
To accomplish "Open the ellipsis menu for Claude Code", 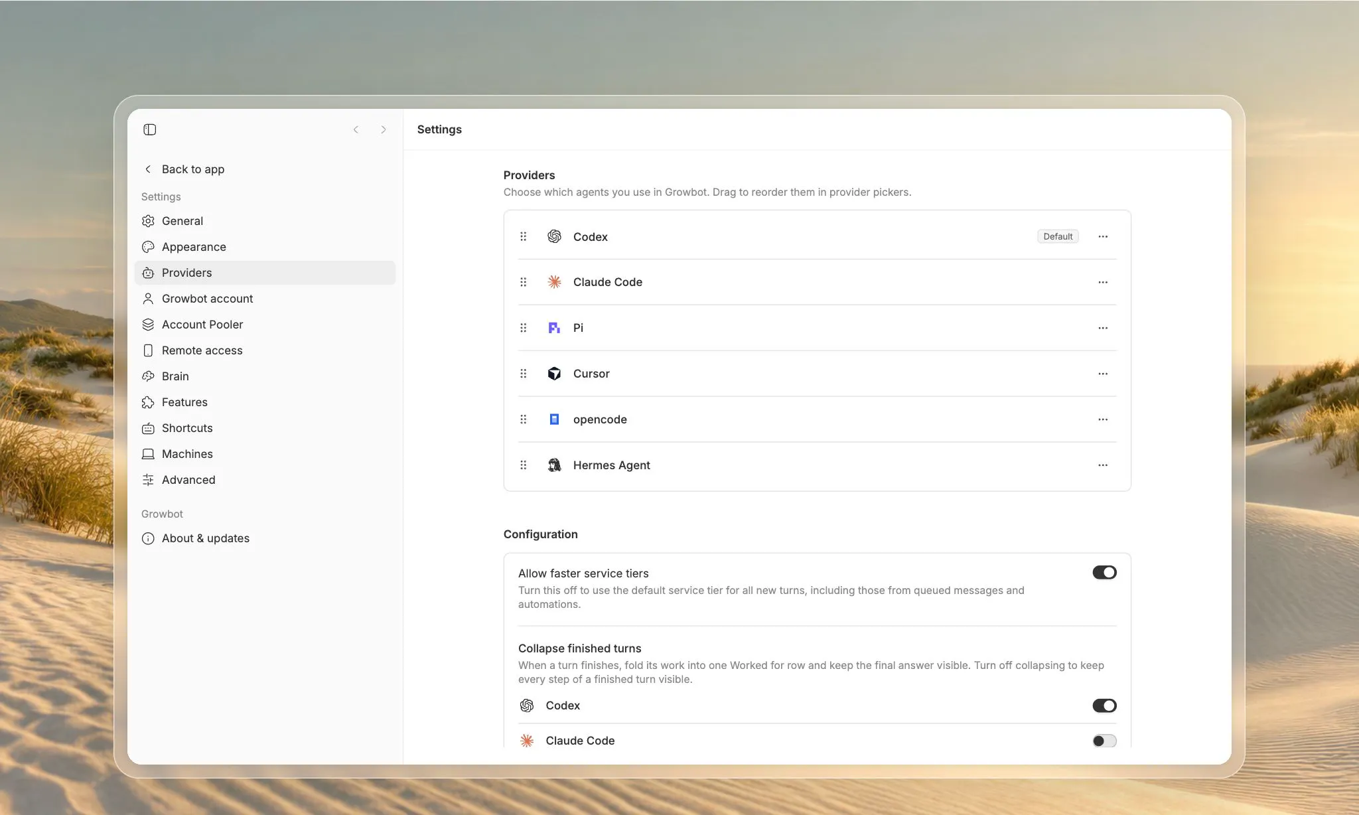I will pyautogui.click(x=1103, y=282).
